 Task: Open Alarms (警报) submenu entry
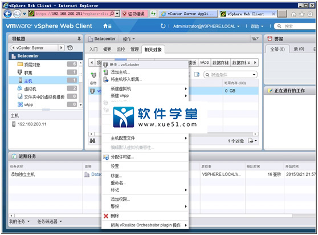tap(145, 206)
